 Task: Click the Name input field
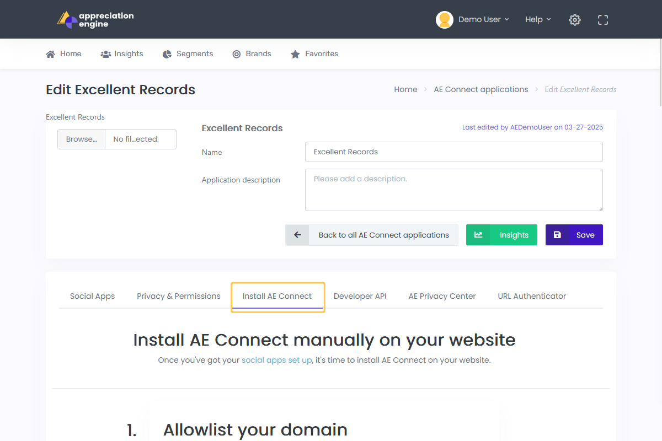[x=454, y=152]
